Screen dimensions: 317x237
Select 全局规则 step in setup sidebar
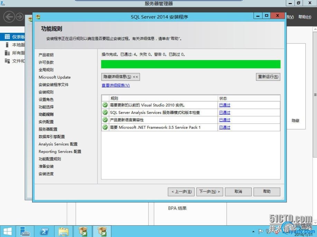point(46,70)
